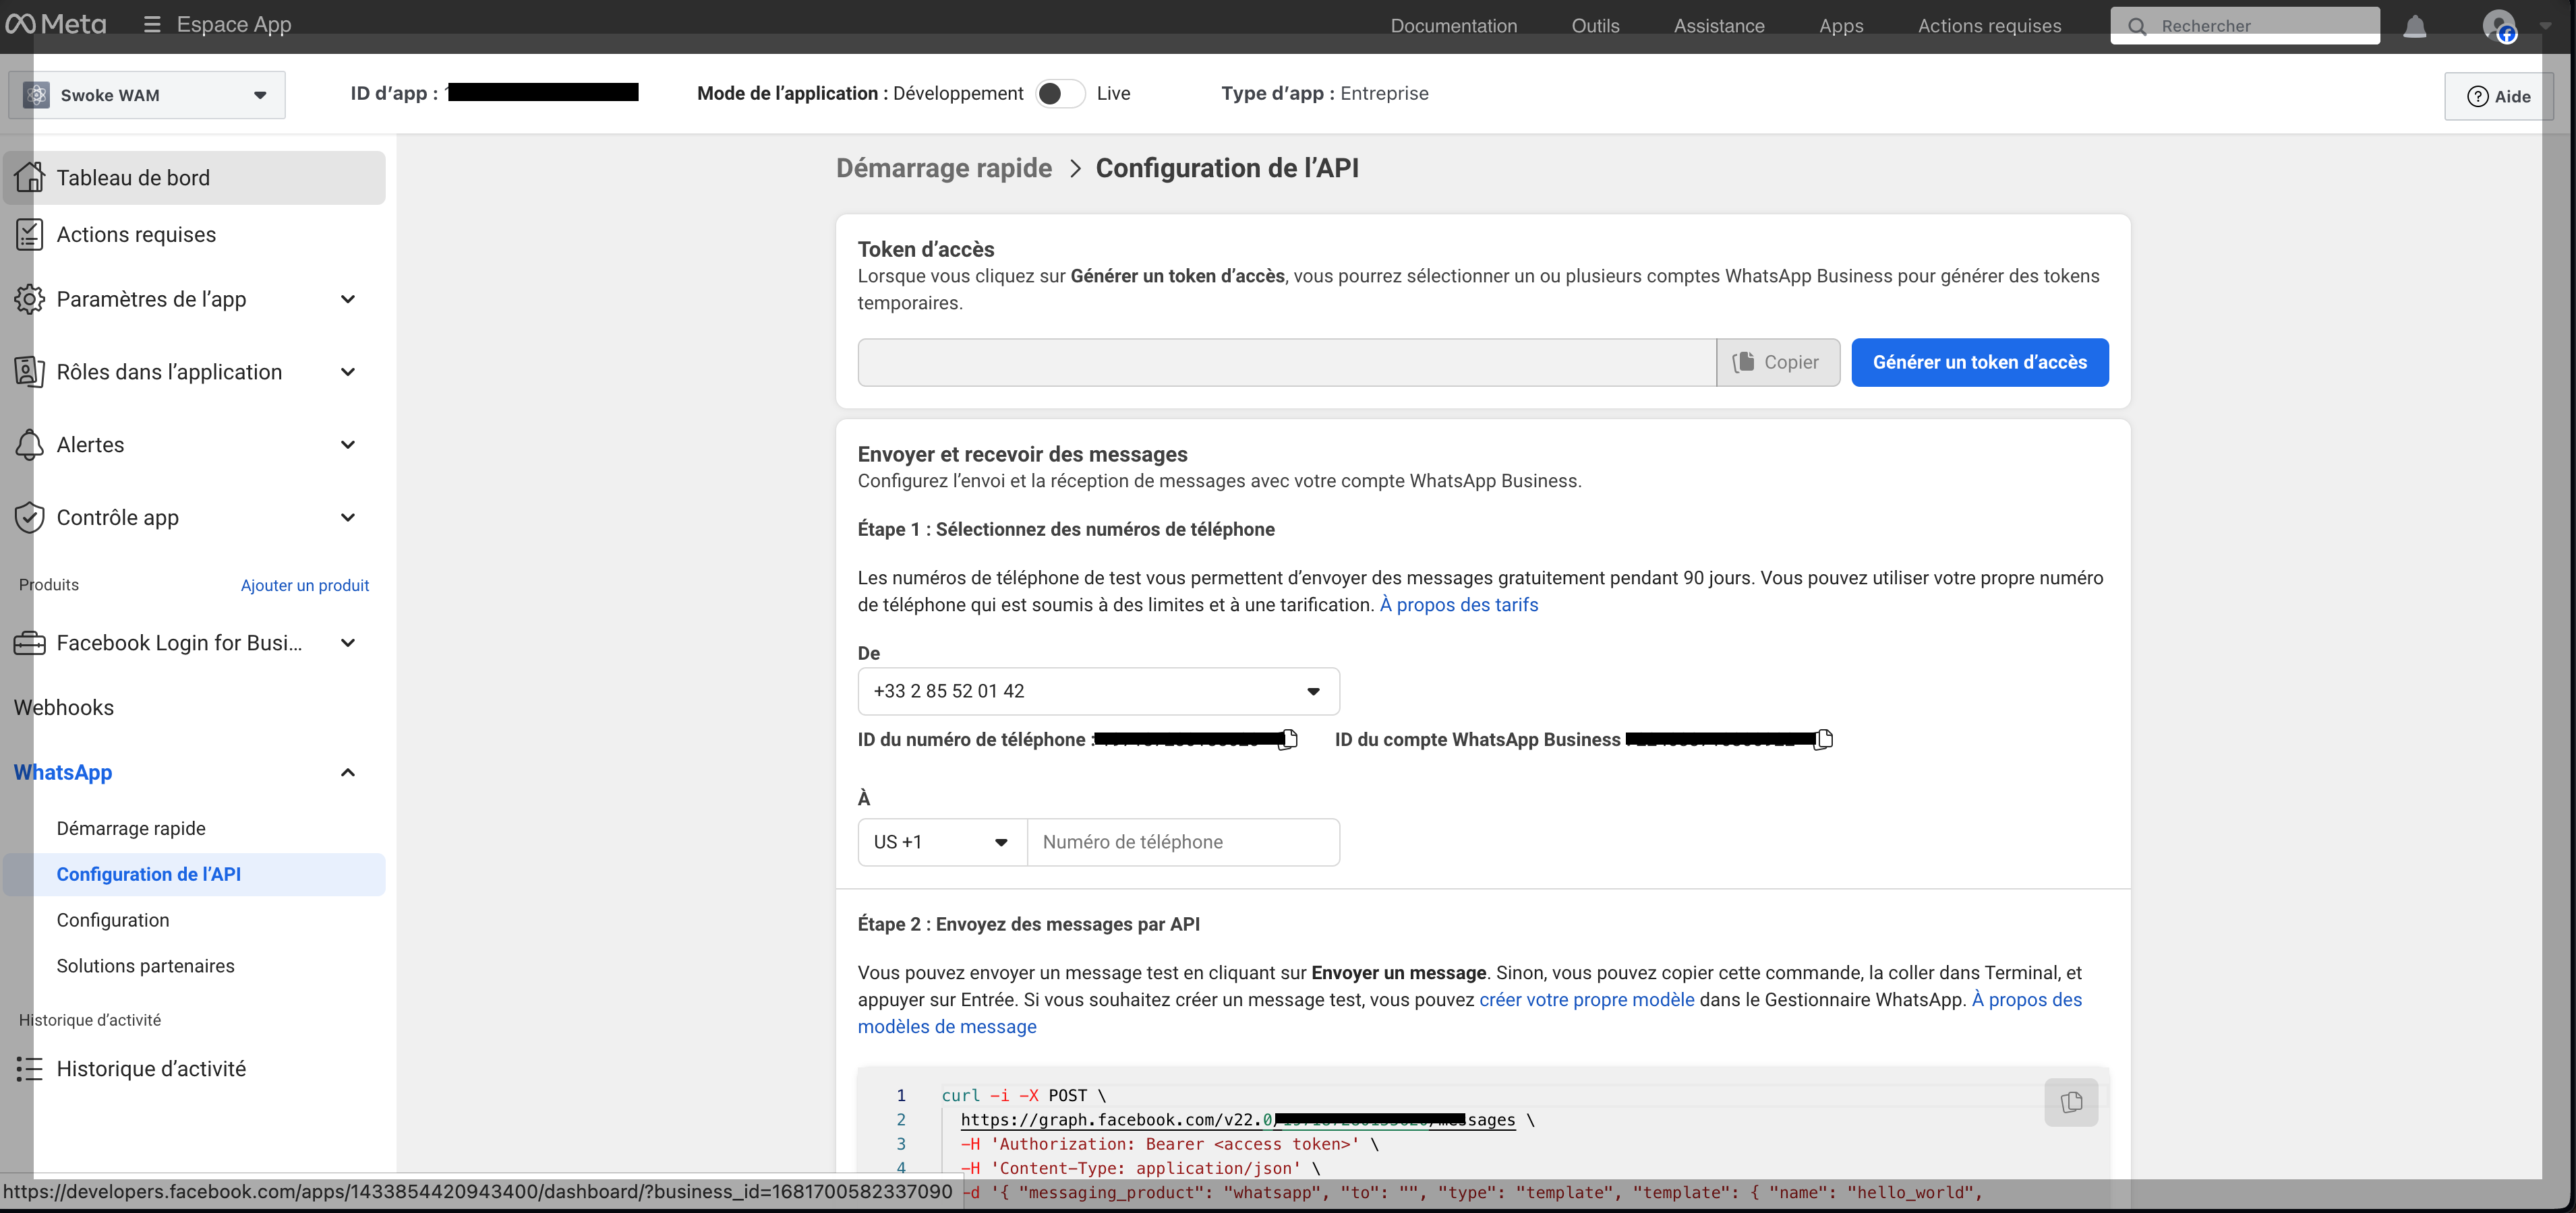Open the profile avatar menu
This screenshot has width=2576, height=1213.
tap(2498, 26)
